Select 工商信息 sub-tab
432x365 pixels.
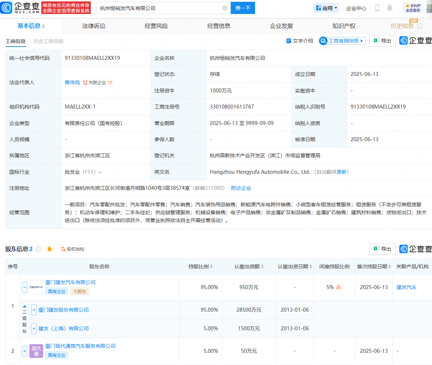[x=16, y=41]
